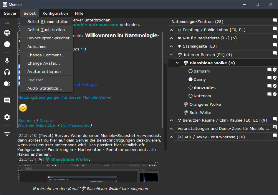Click Danny's authenticated shield icon
This screenshot has height=195, width=278.
(x=275, y=78)
